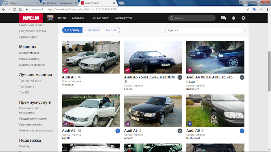Viewport: 271px width, 152px height.
Task: Click the drive badge 9 on MysticFrost's photo
Action: [x=190, y=124]
